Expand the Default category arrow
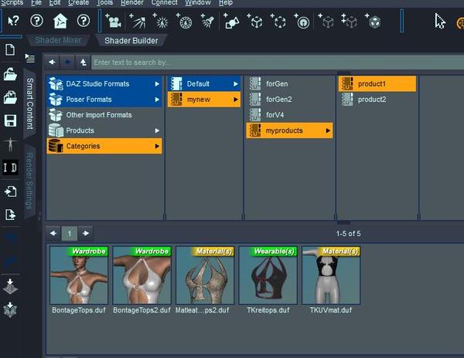464x358 pixels. point(236,84)
